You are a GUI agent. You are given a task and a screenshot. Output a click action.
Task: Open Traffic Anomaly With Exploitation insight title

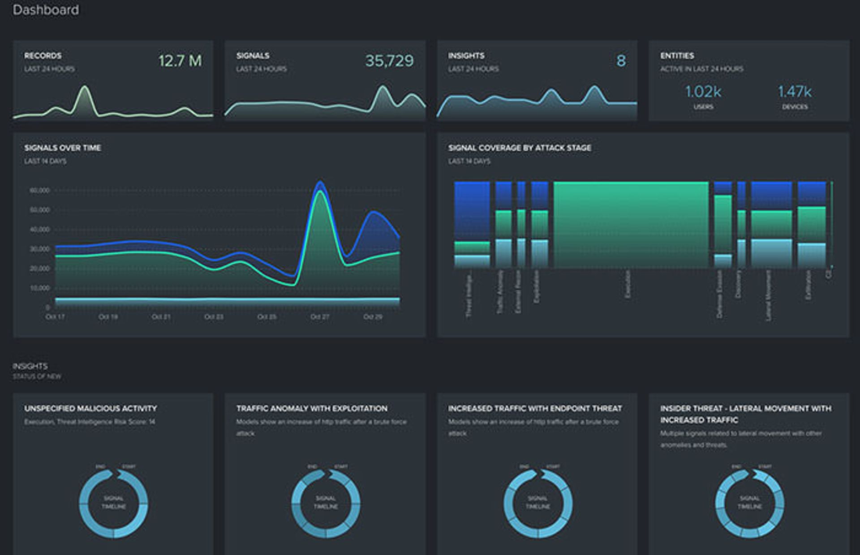click(312, 409)
